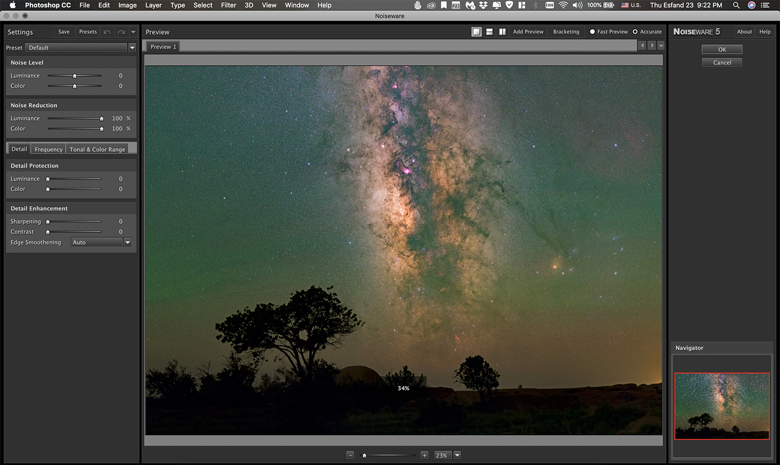This screenshot has height=465, width=780.
Task: Click OK to apply Noiseware
Action: pyautogui.click(x=722, y=50)
